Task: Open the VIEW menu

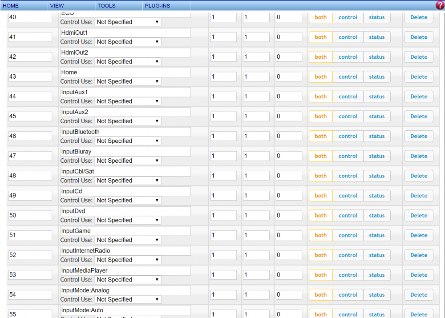Action: pos(57,6)
